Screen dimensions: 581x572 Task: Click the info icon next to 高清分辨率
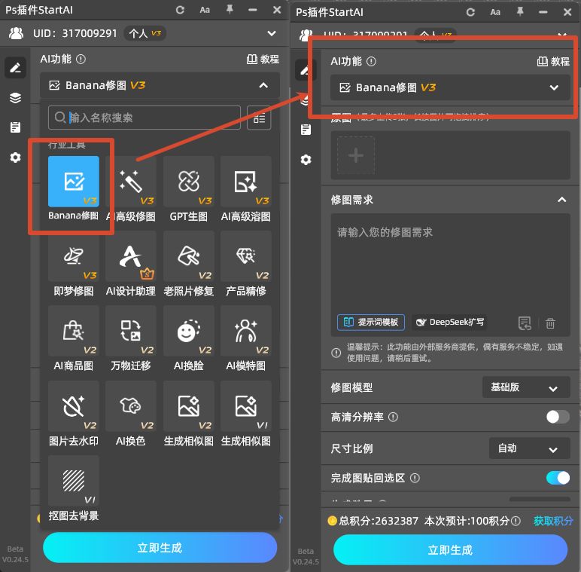tap(393, 418)
